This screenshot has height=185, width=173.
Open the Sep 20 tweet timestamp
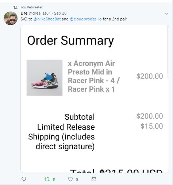click(x=60, y=13)
